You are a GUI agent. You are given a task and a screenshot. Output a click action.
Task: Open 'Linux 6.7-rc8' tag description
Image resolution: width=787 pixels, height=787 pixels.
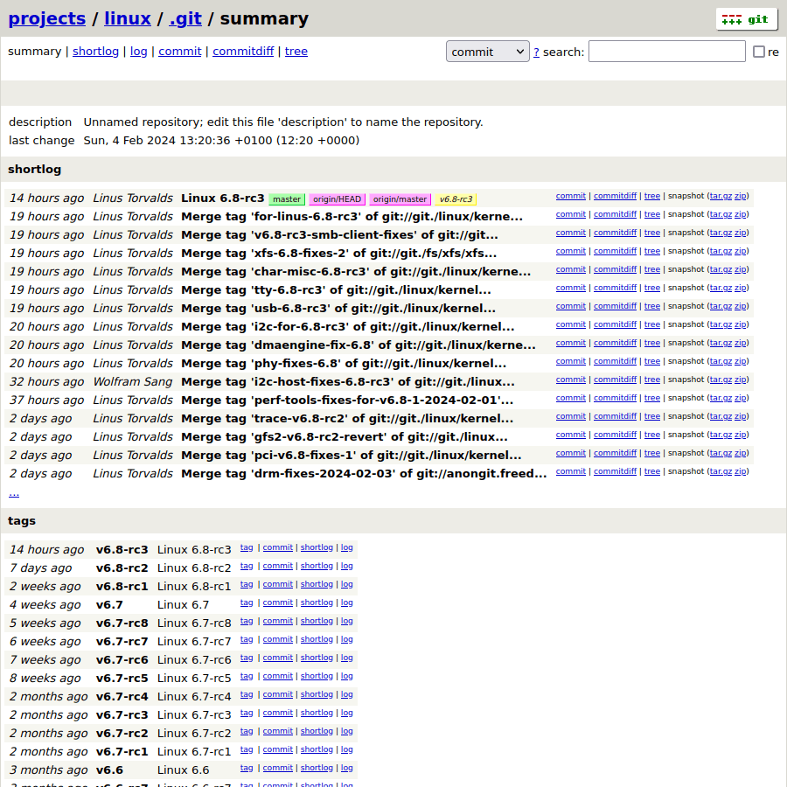coord(194,623)
